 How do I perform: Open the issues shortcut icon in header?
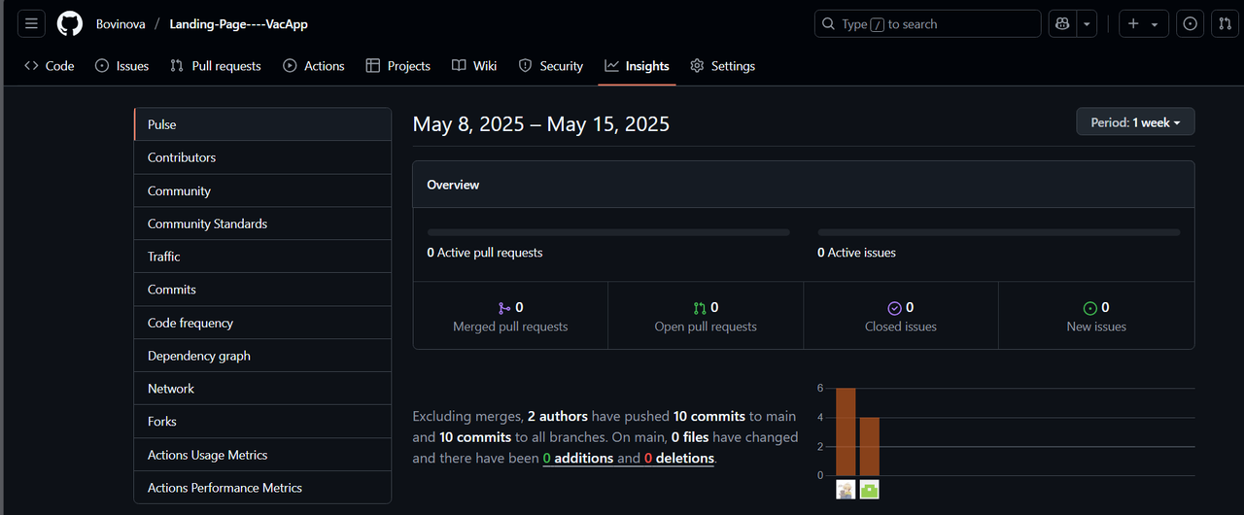coord(1190,24)
